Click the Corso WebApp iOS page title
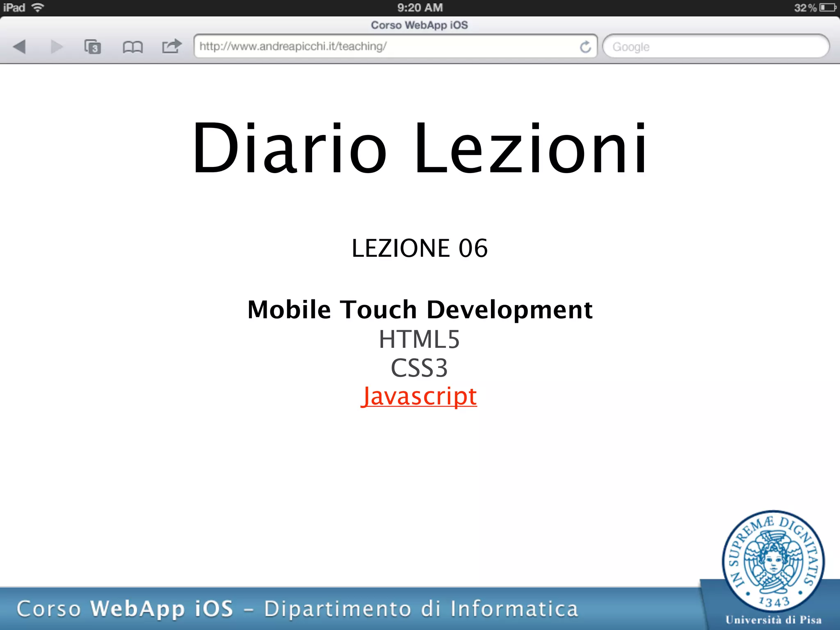The image size is (840, 630). [419, 25]
